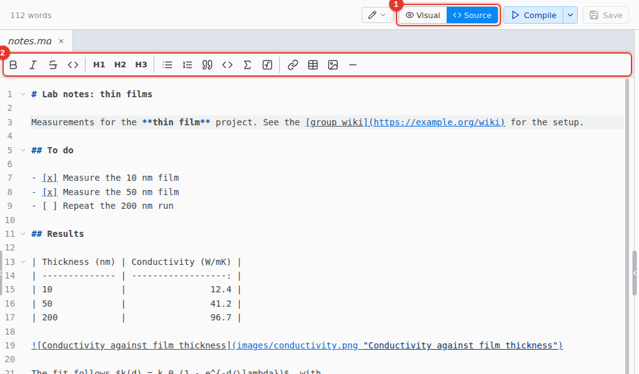Insert a level 3 heading (H3)
639x374 pixels.
[141, 65]
